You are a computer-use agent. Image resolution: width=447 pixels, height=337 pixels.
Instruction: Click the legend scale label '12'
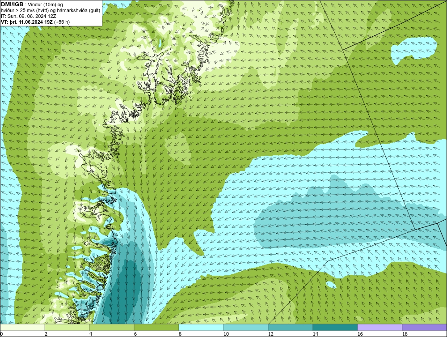270,334
